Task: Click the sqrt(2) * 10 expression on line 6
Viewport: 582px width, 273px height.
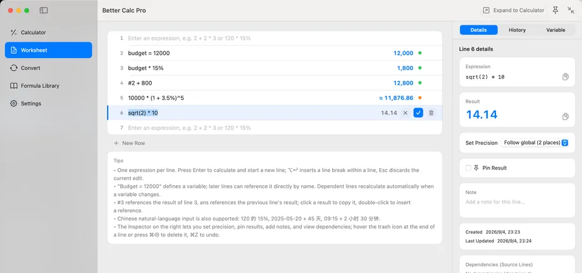Action: 143,112
